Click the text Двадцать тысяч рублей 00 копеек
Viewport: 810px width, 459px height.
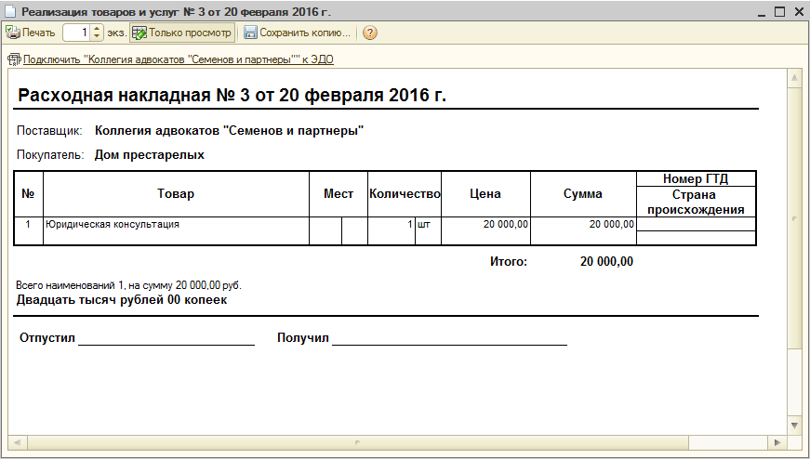click(x=122, y=300)
